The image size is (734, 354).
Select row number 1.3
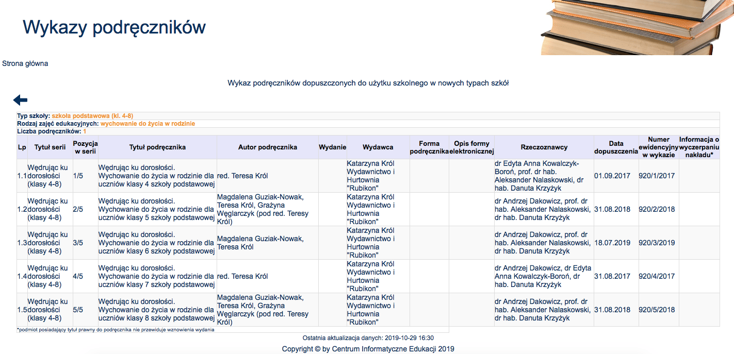point(22,243)
